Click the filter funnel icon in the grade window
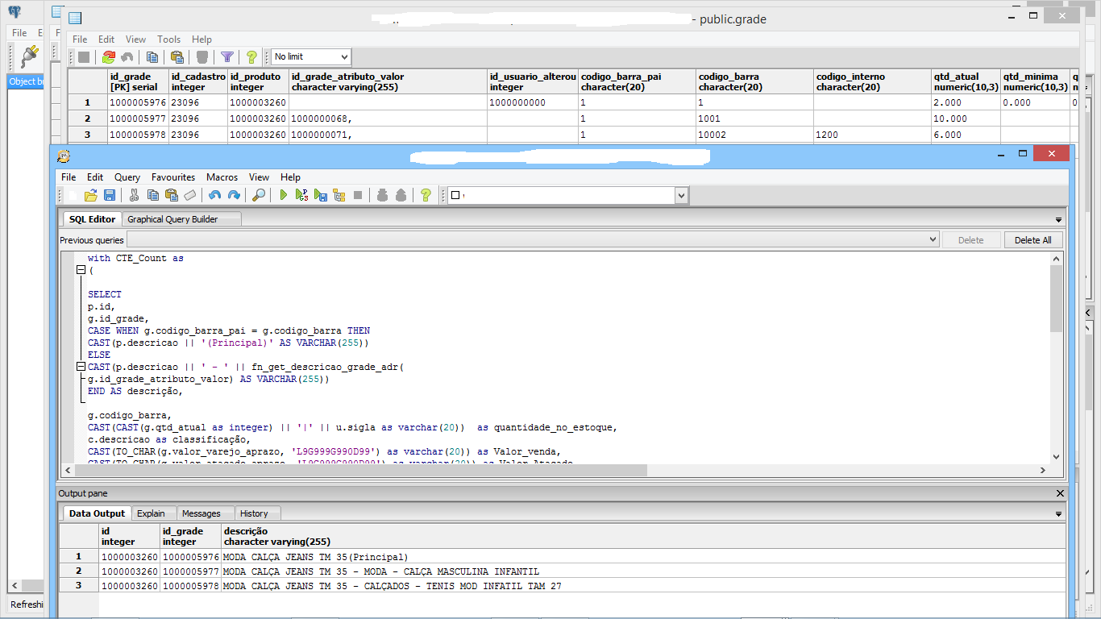The image size is (1101, 619). pyautogui.click(x=227, y=57)
